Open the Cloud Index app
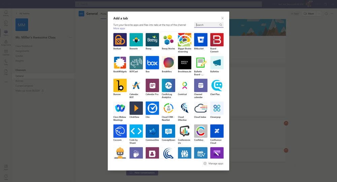 pos(201,108)
